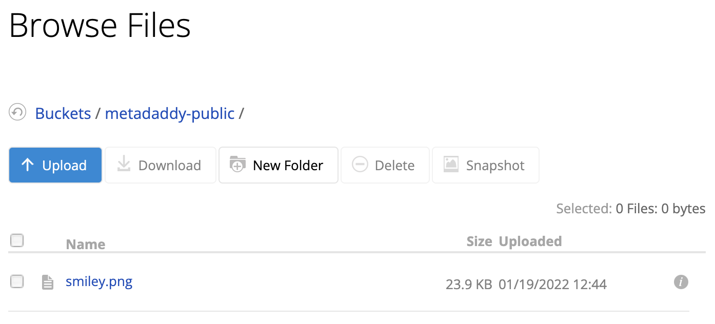The height and width of the screenshot is (324, 715).
Task: Click the circular back arrow icon
Action: (x=17, y=112)
